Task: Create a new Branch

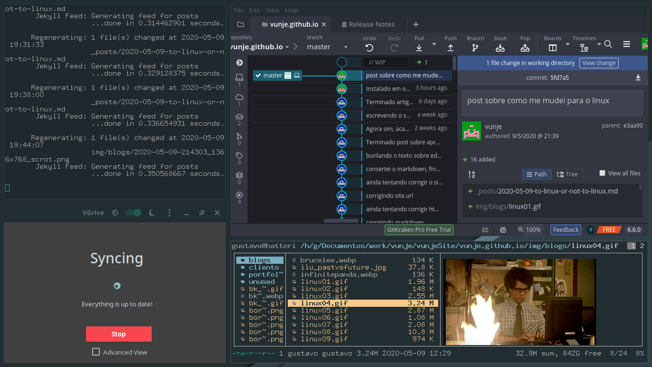Action: point(475,43)
